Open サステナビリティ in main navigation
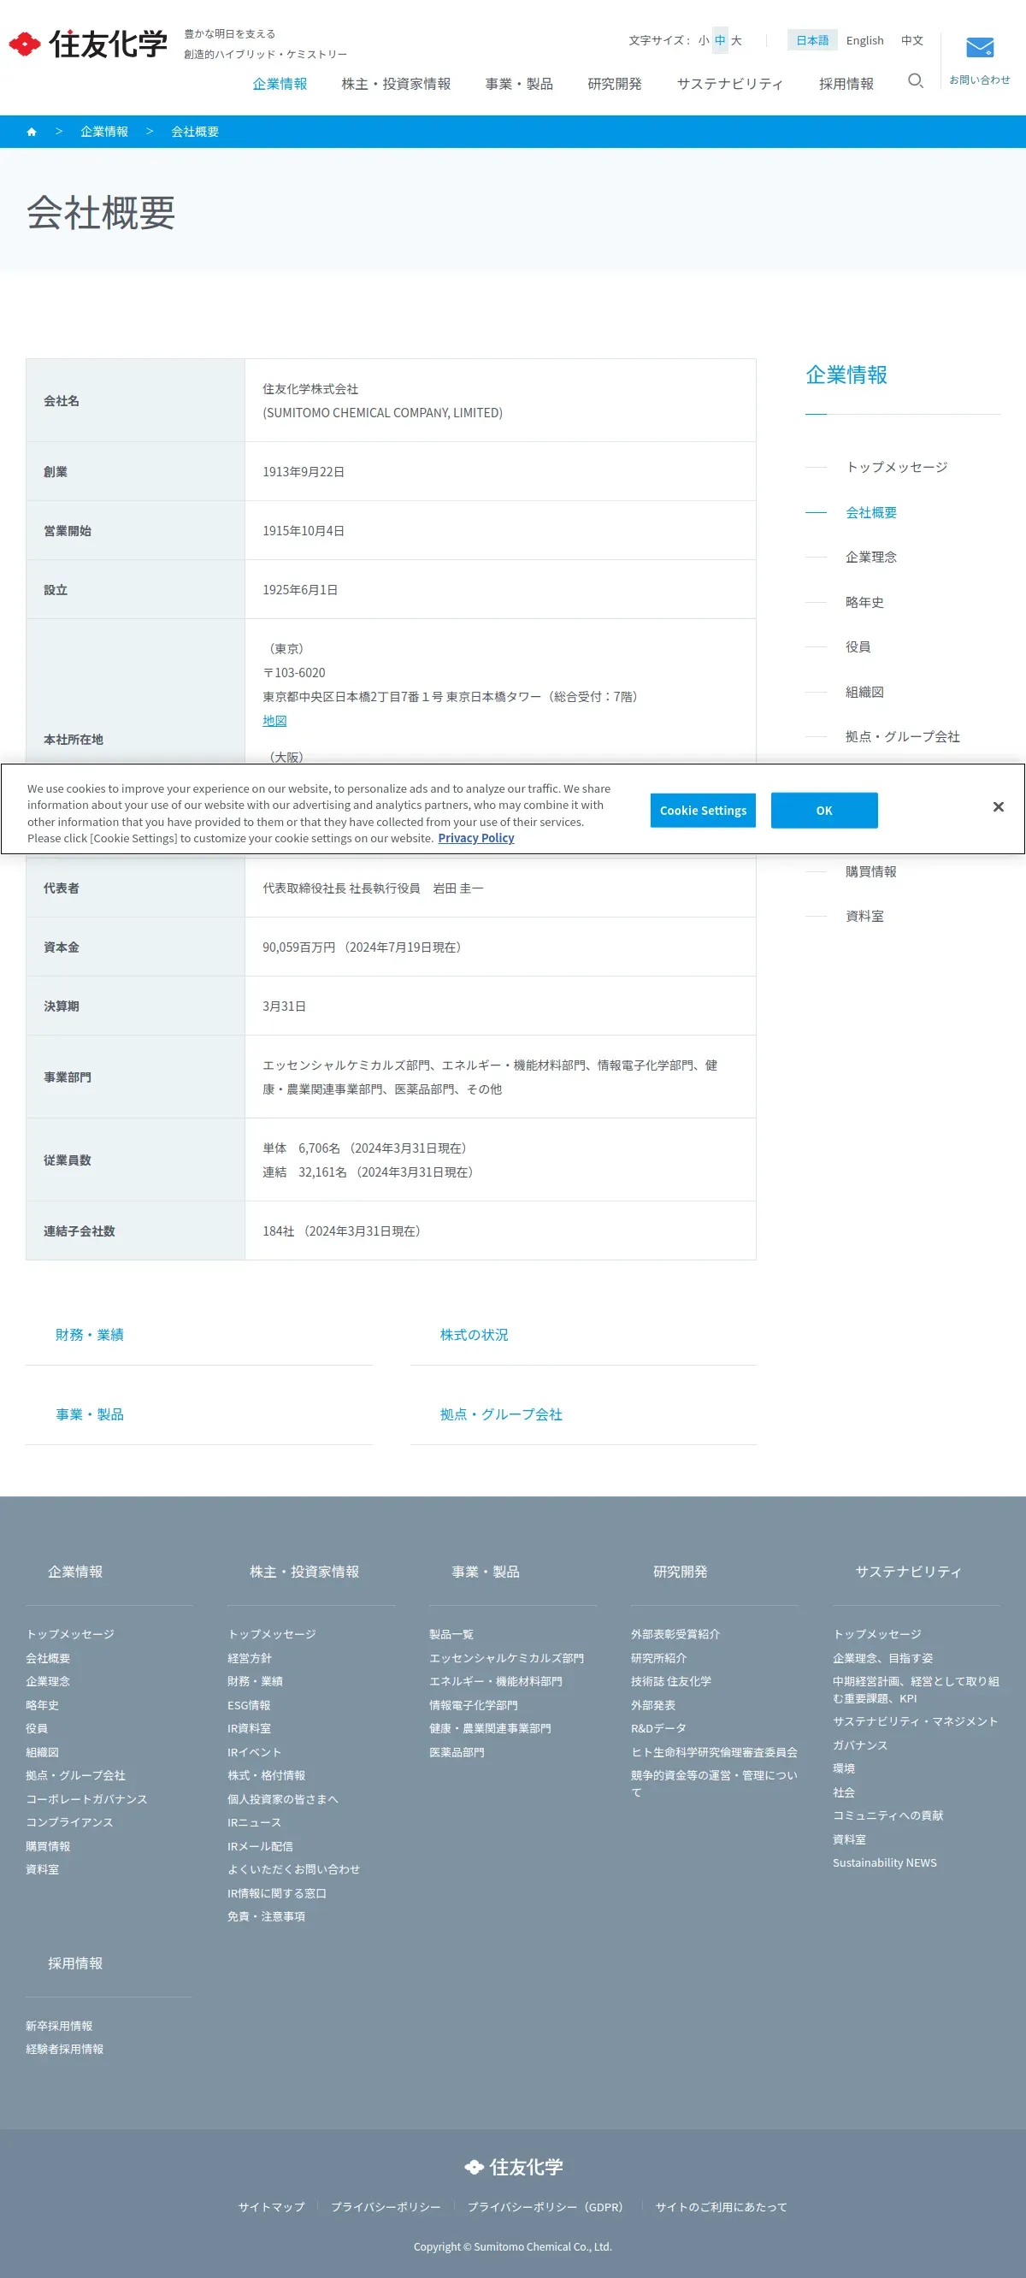 click(729, 84)
